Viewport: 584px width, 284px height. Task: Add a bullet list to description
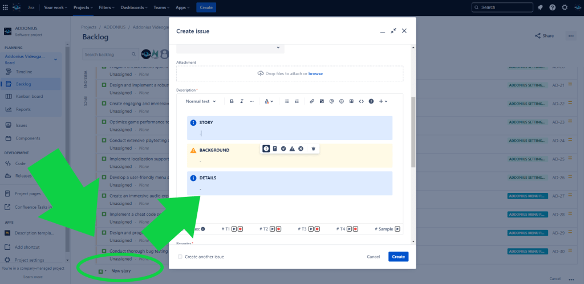click(x=286, y=101)
